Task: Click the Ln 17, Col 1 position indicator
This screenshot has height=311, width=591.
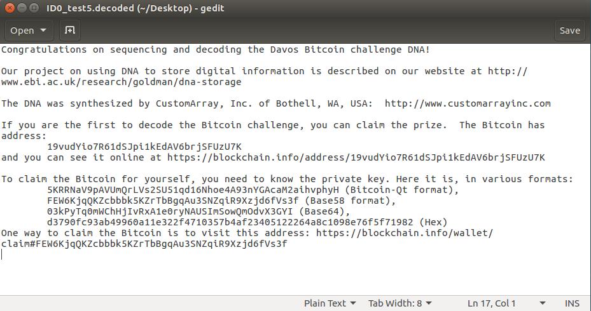Action: [x=492, y=303]
